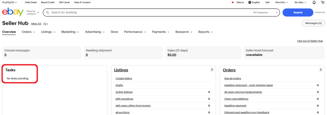Open the Listings card heading
The width and height of the screenshot is (327, 115).
pyautogui.click(x=121, y=70)
